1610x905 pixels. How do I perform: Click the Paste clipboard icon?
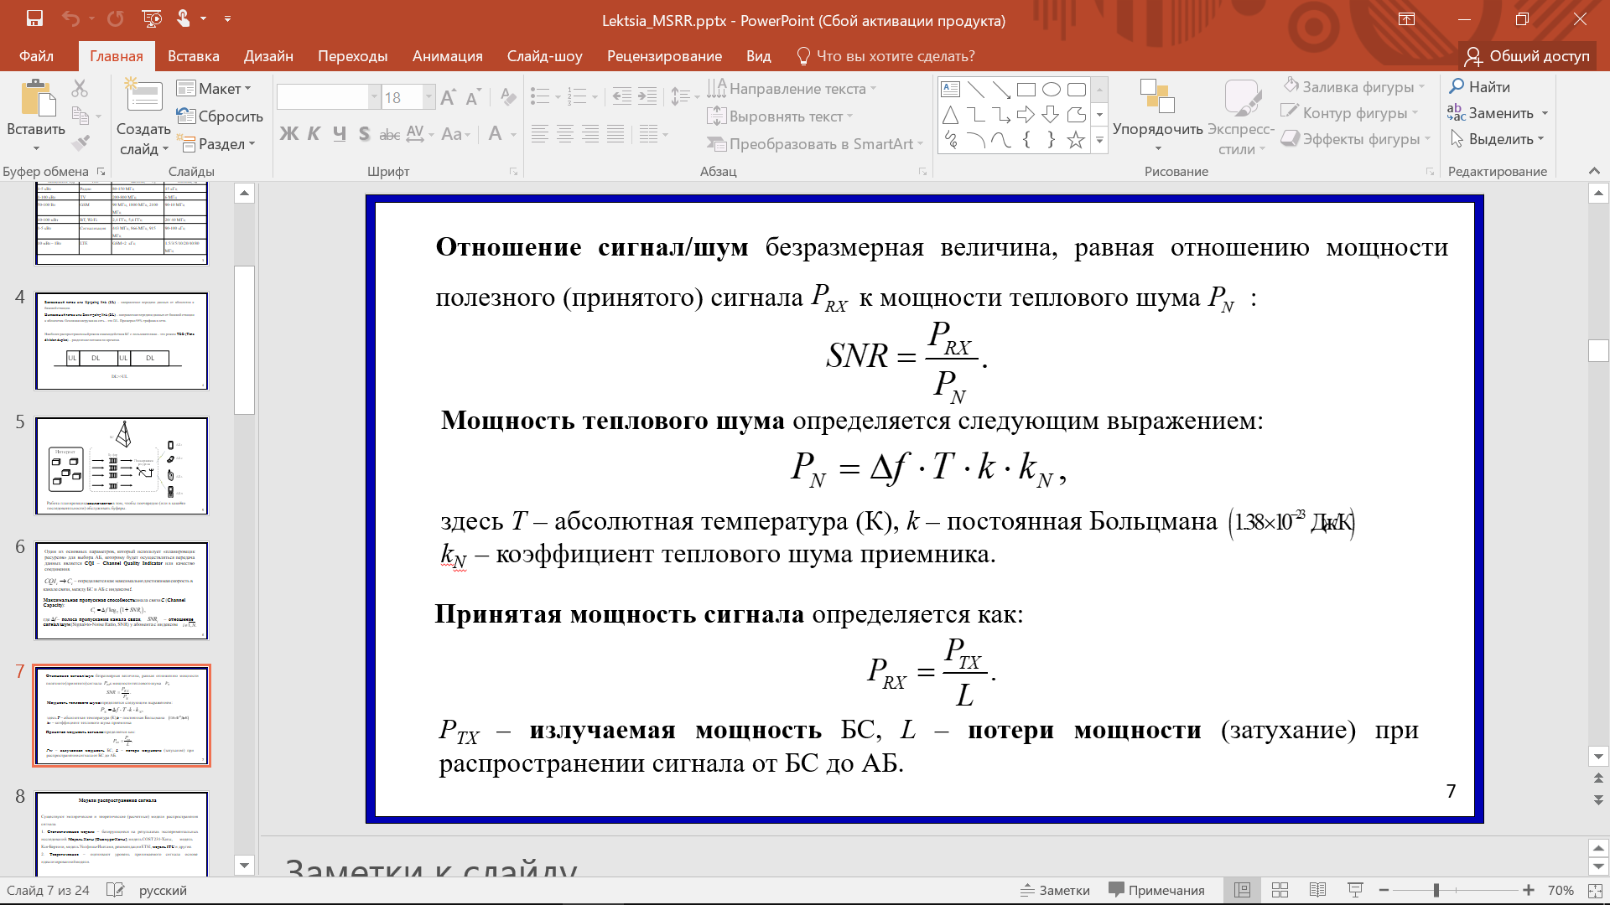37,99
